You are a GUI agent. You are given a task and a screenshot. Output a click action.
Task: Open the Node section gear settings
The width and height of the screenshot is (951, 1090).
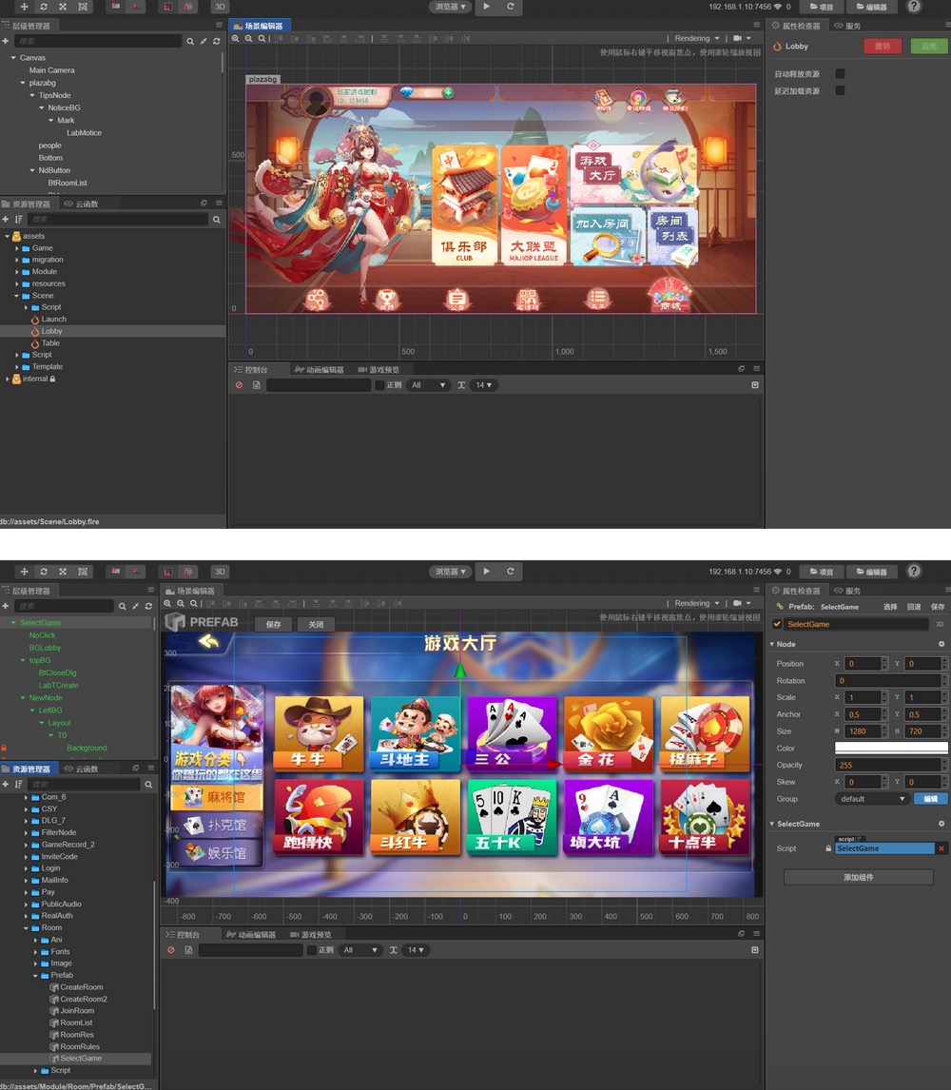[941, 644]
